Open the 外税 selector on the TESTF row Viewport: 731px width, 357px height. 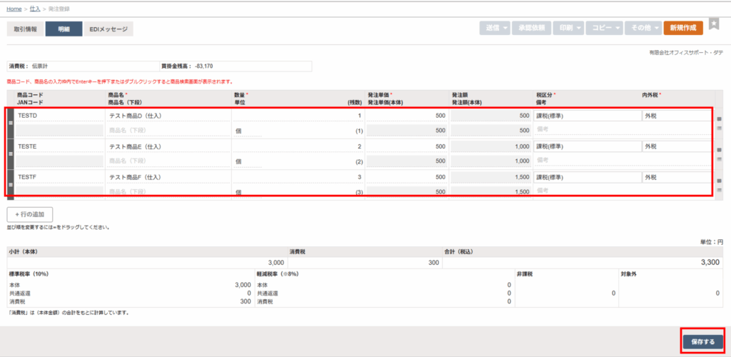pyautogui.click(x=677, y=177)
